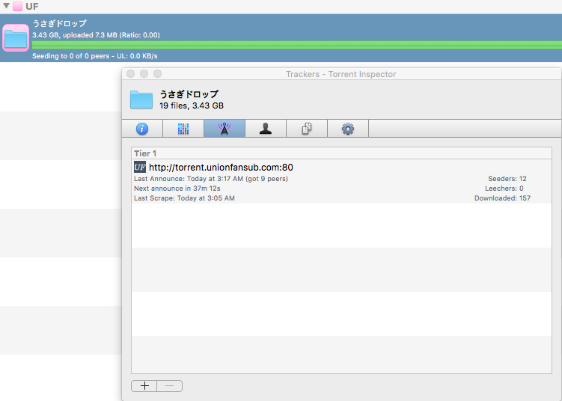Click the pink UF group color icon
Screen dimensions: 562x401
[x=17, y=6]
